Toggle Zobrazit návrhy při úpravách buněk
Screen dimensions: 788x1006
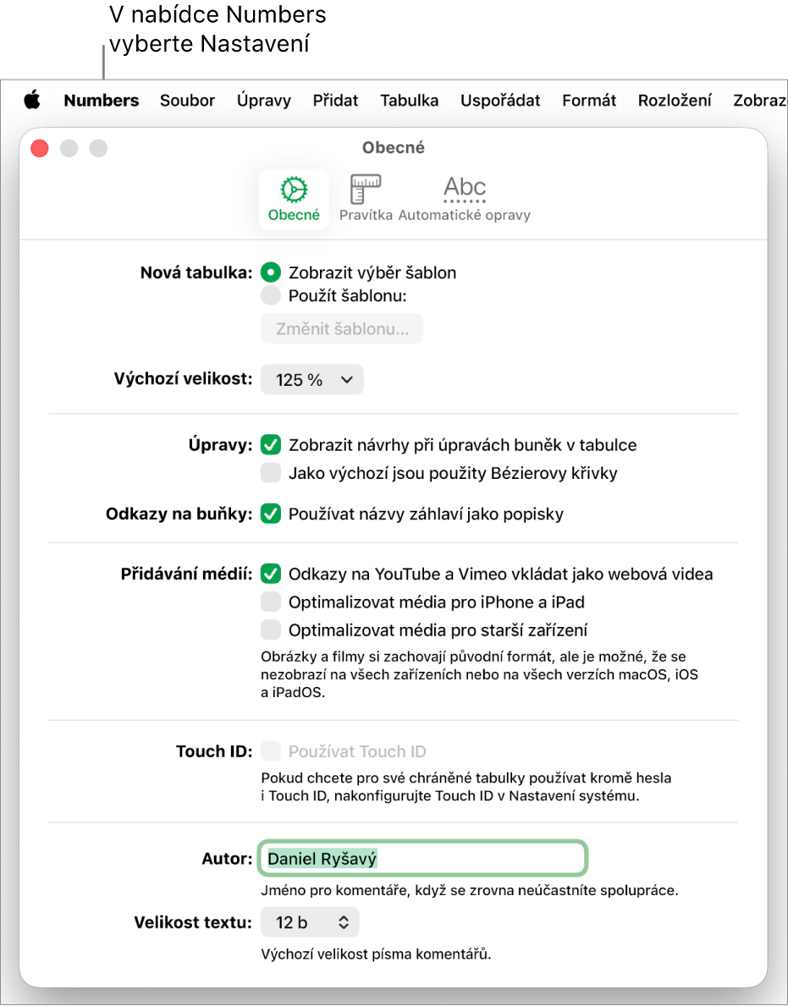271,444
